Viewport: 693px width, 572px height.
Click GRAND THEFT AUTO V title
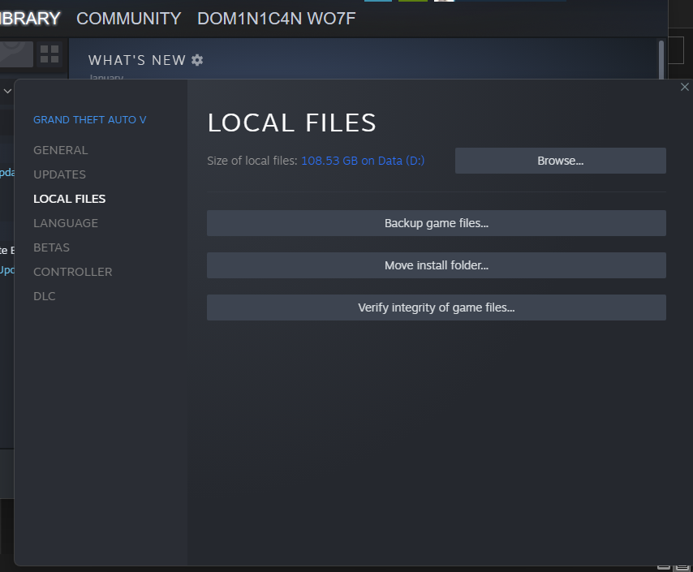click(90, 120)
